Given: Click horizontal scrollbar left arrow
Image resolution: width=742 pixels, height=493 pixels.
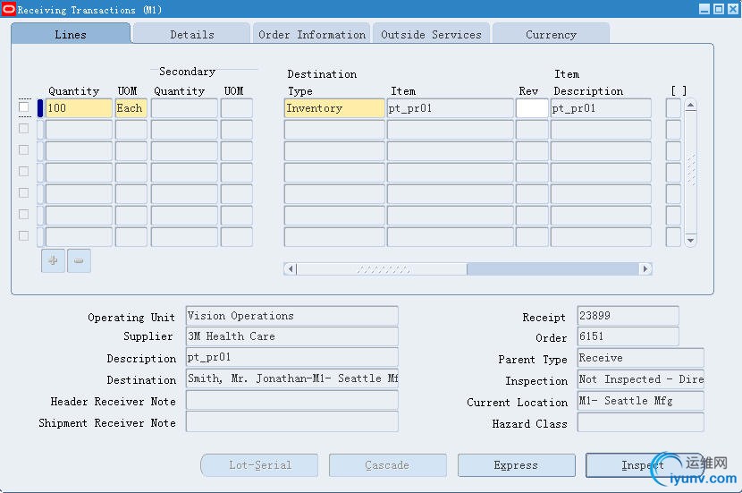Looking at the screenshot, I should (x=291, y=269).
